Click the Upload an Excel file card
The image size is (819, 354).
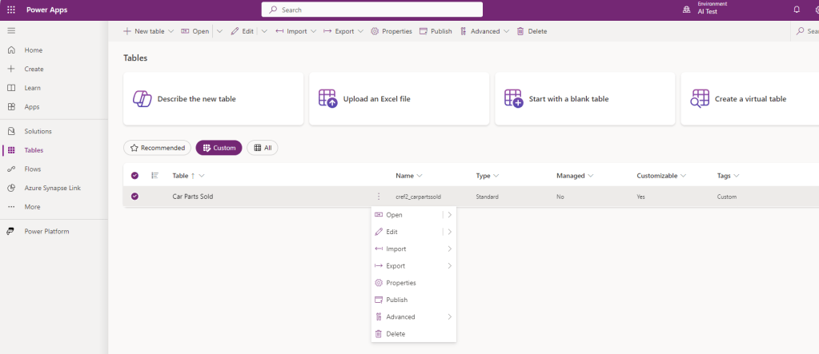click(x=399, y=99)
